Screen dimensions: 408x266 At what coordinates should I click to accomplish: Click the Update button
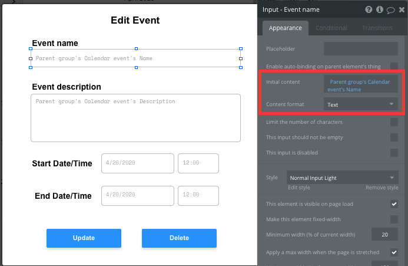pos(84,238)
